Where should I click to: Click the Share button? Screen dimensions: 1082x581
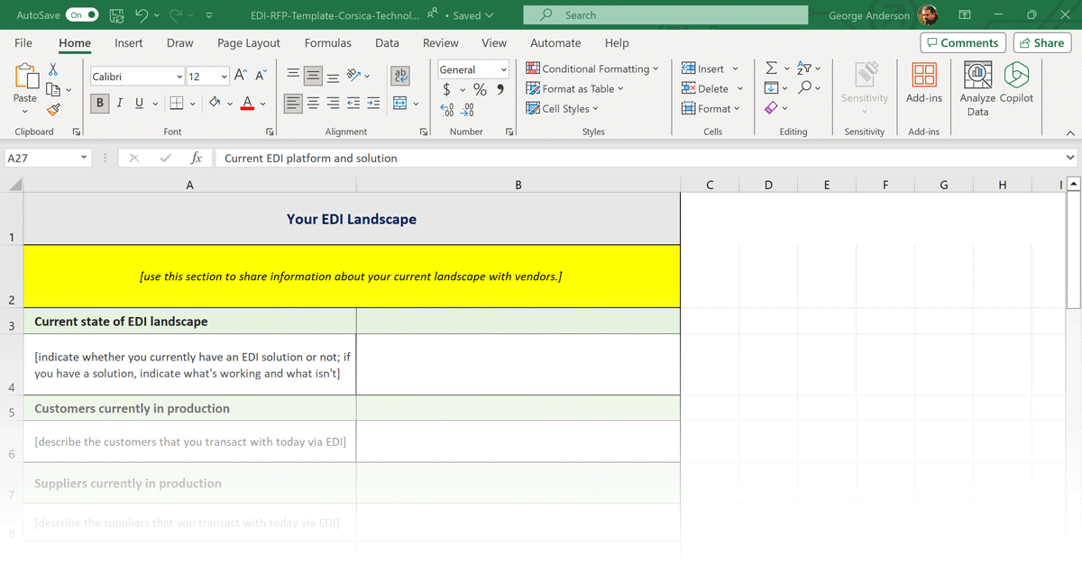[1041, 42]
